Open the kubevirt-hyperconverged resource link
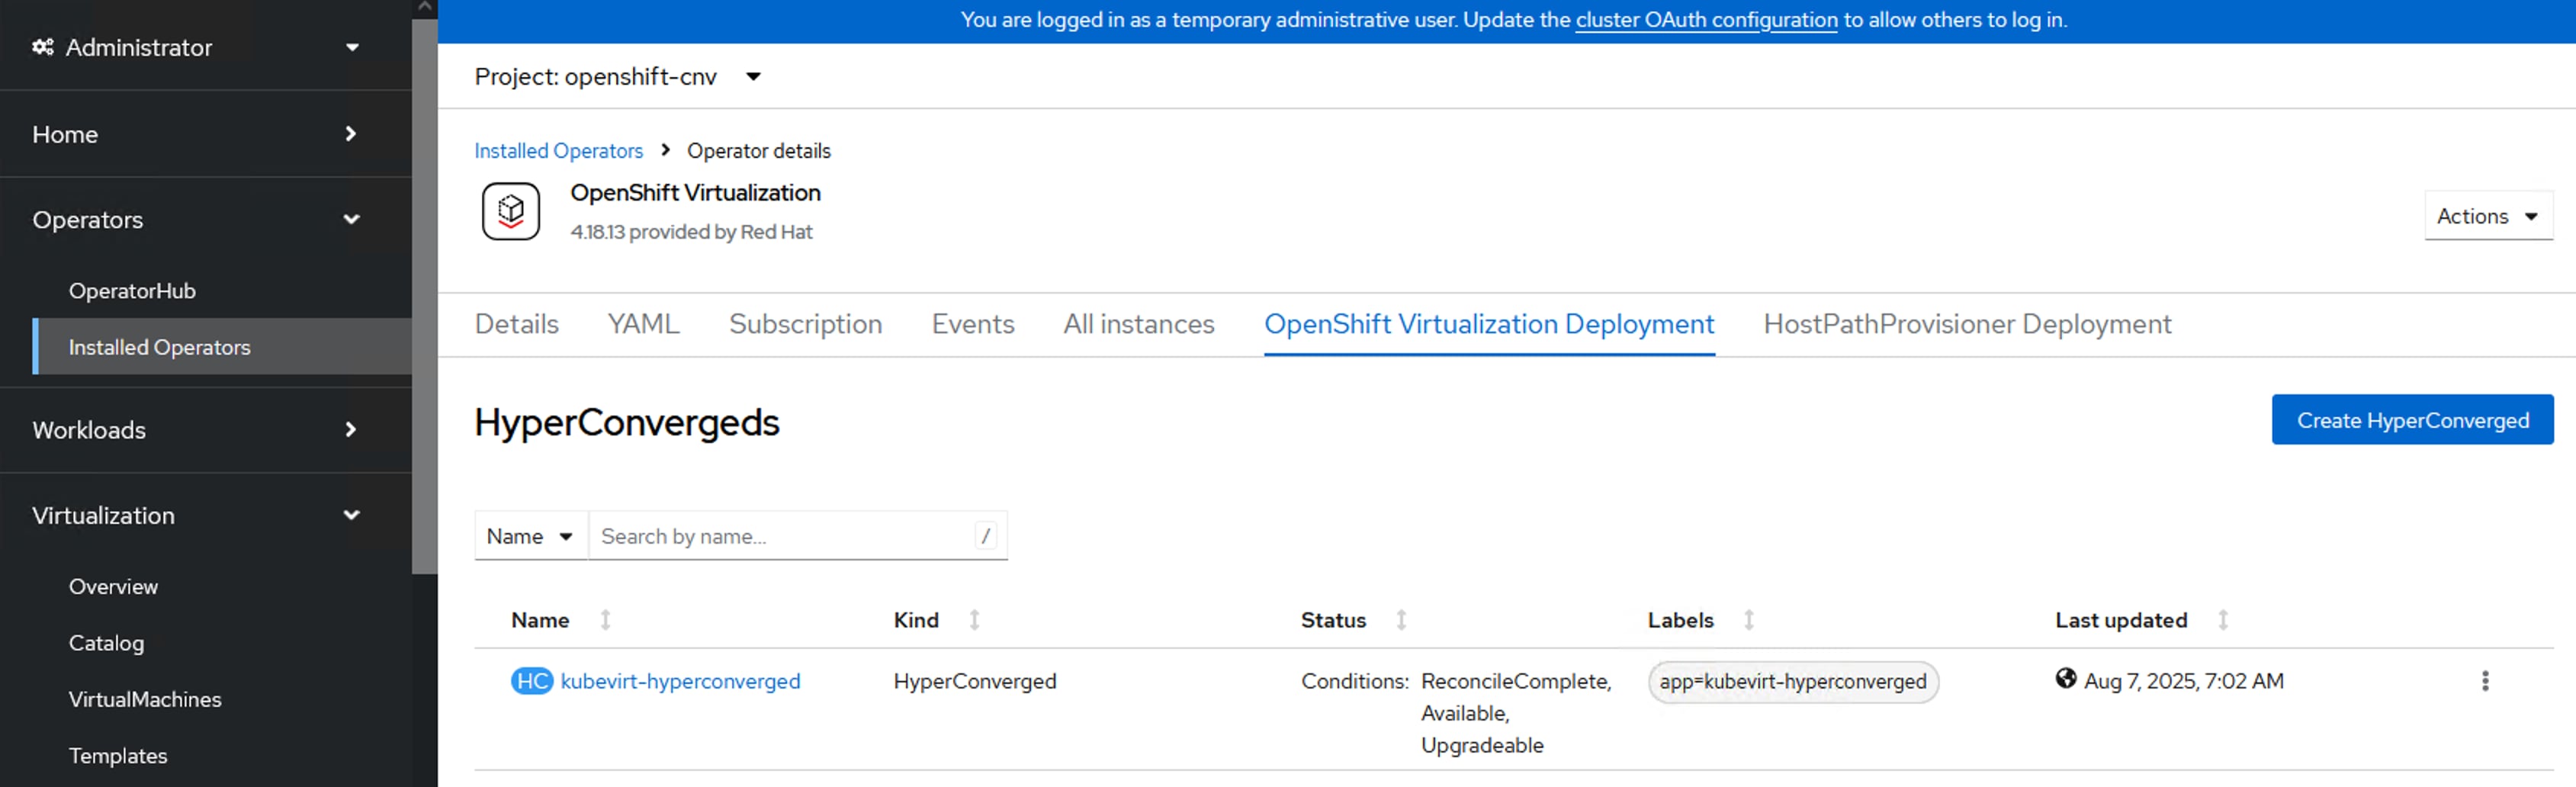This screenshot has height=787, width=2576. pos(680,681)
